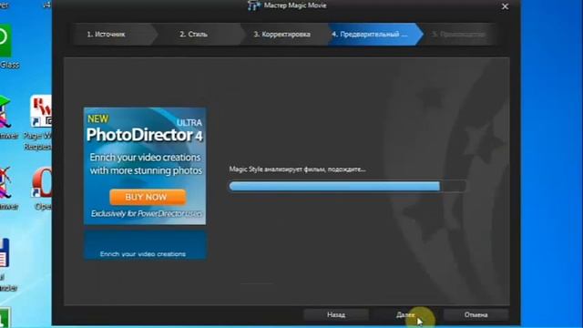Image resolution: width=583 pixels, height=328 pixels.
Task: Click the lower 'Enrich your video creations' banner
Action: (x=145, y=245)
